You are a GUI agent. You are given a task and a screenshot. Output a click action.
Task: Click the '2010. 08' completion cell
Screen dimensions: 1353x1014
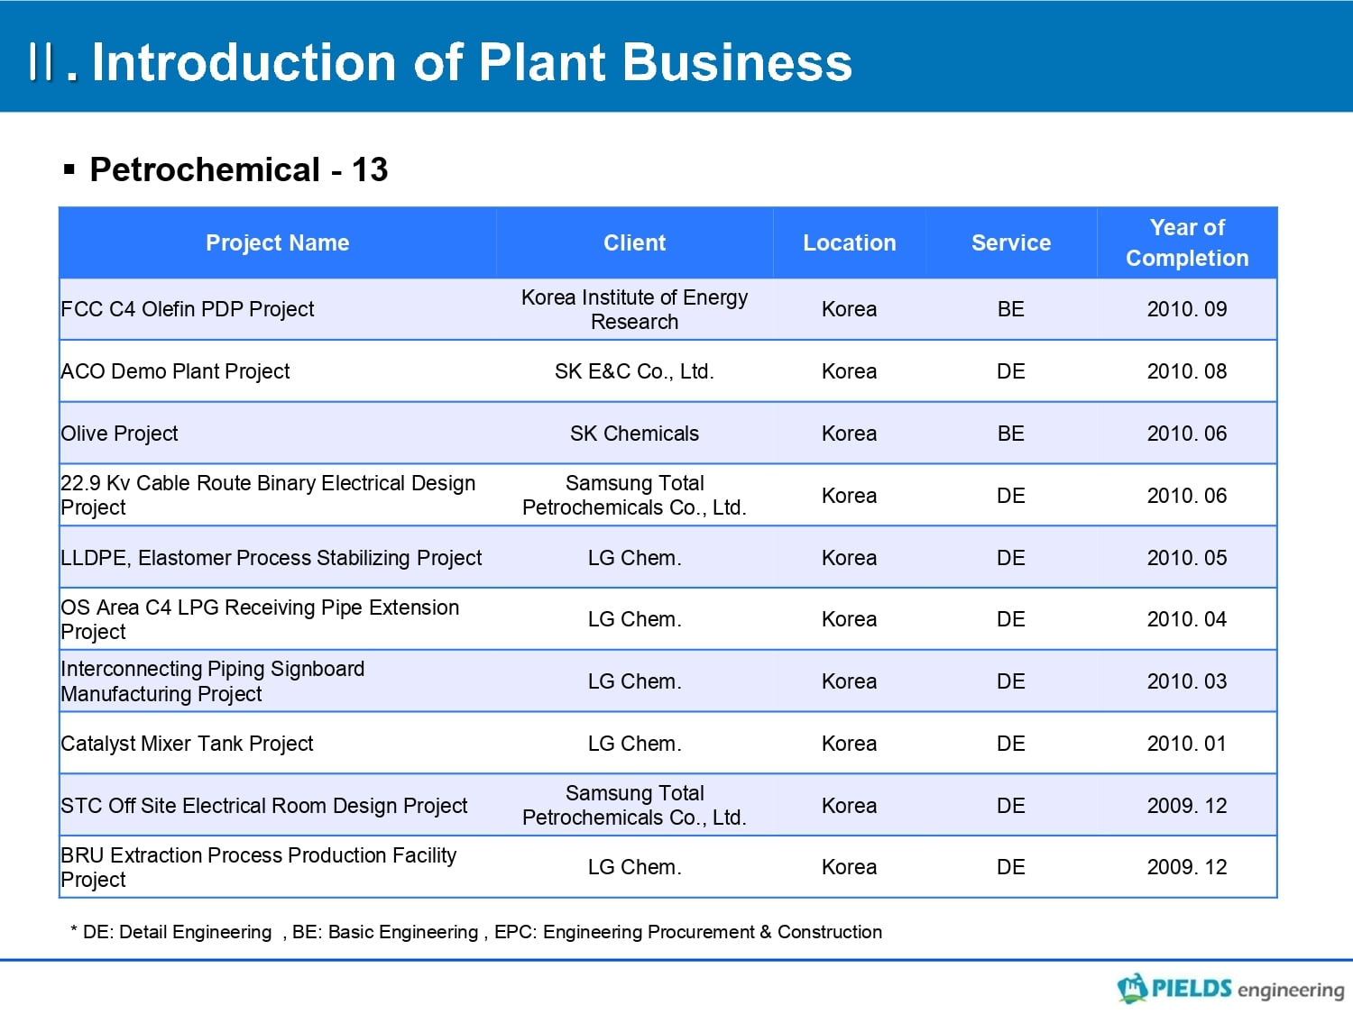[1187, 371]
